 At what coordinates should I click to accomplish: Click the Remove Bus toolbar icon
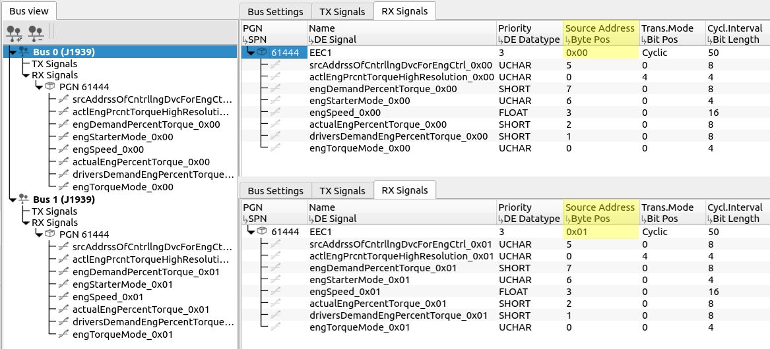tap(36, 32)
